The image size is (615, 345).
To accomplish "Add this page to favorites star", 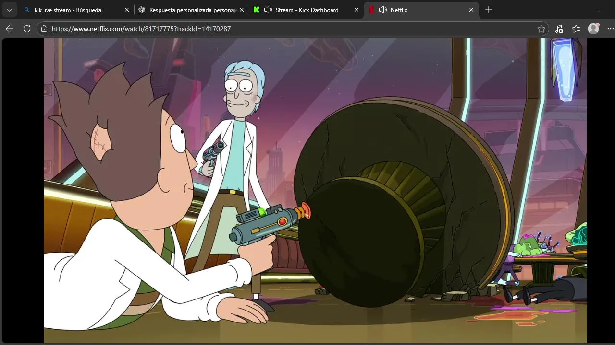I will pyautogui.click(x=541, y=29).
